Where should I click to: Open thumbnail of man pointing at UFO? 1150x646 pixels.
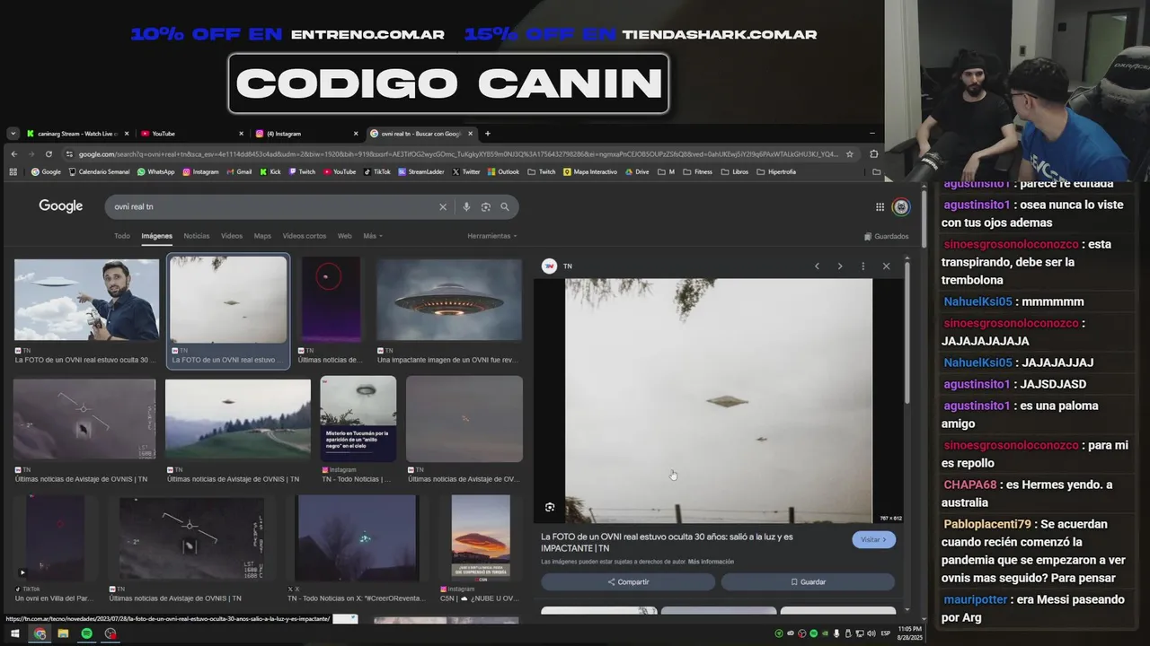(86, 300)
